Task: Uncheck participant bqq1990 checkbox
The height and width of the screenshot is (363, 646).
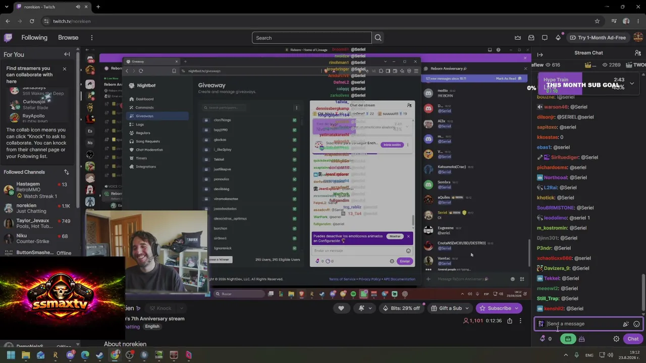Action: pyautogui.click(x=294, y=130)
